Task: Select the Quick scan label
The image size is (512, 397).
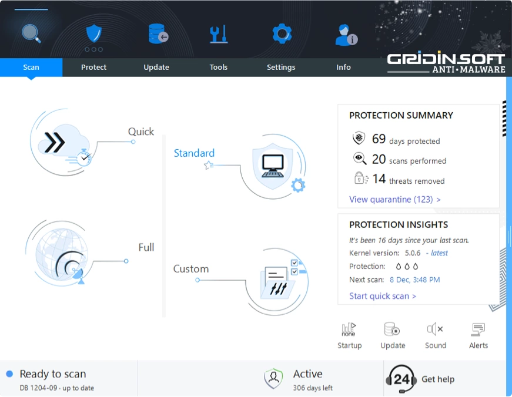Action: point(140,132)
